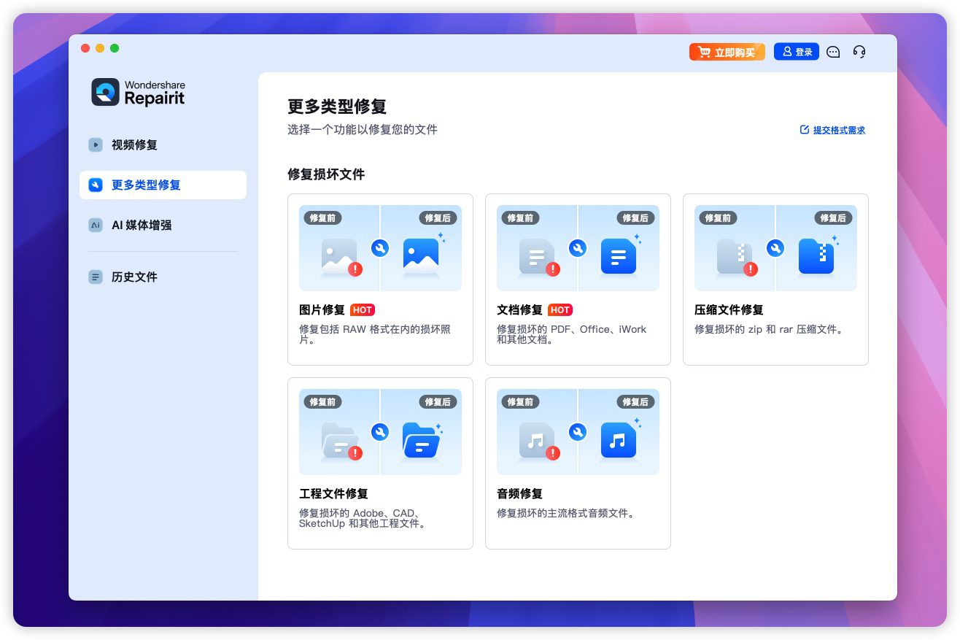Click the wrench icon in 音频修复 card
The height and width of the screenshot is (640, 960).
tap(577, 432)
